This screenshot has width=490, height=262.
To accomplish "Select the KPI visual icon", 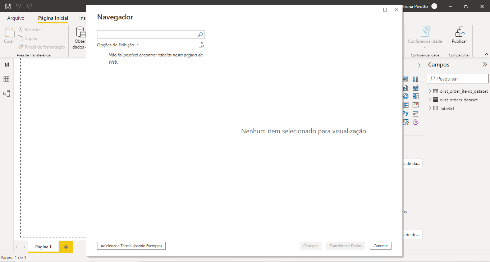I will (416, 105).
